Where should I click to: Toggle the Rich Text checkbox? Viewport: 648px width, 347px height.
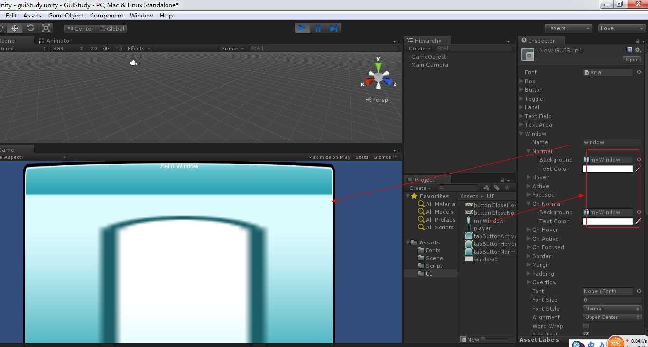point(586,334)
